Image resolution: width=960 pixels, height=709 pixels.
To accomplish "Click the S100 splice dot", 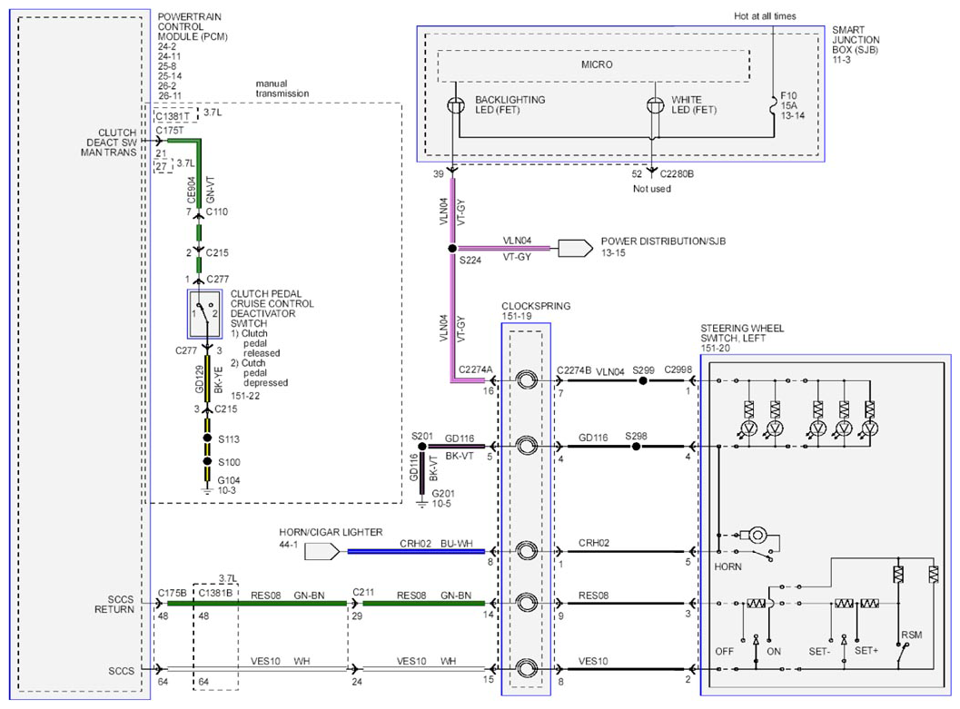I will (x=208, y=461).
